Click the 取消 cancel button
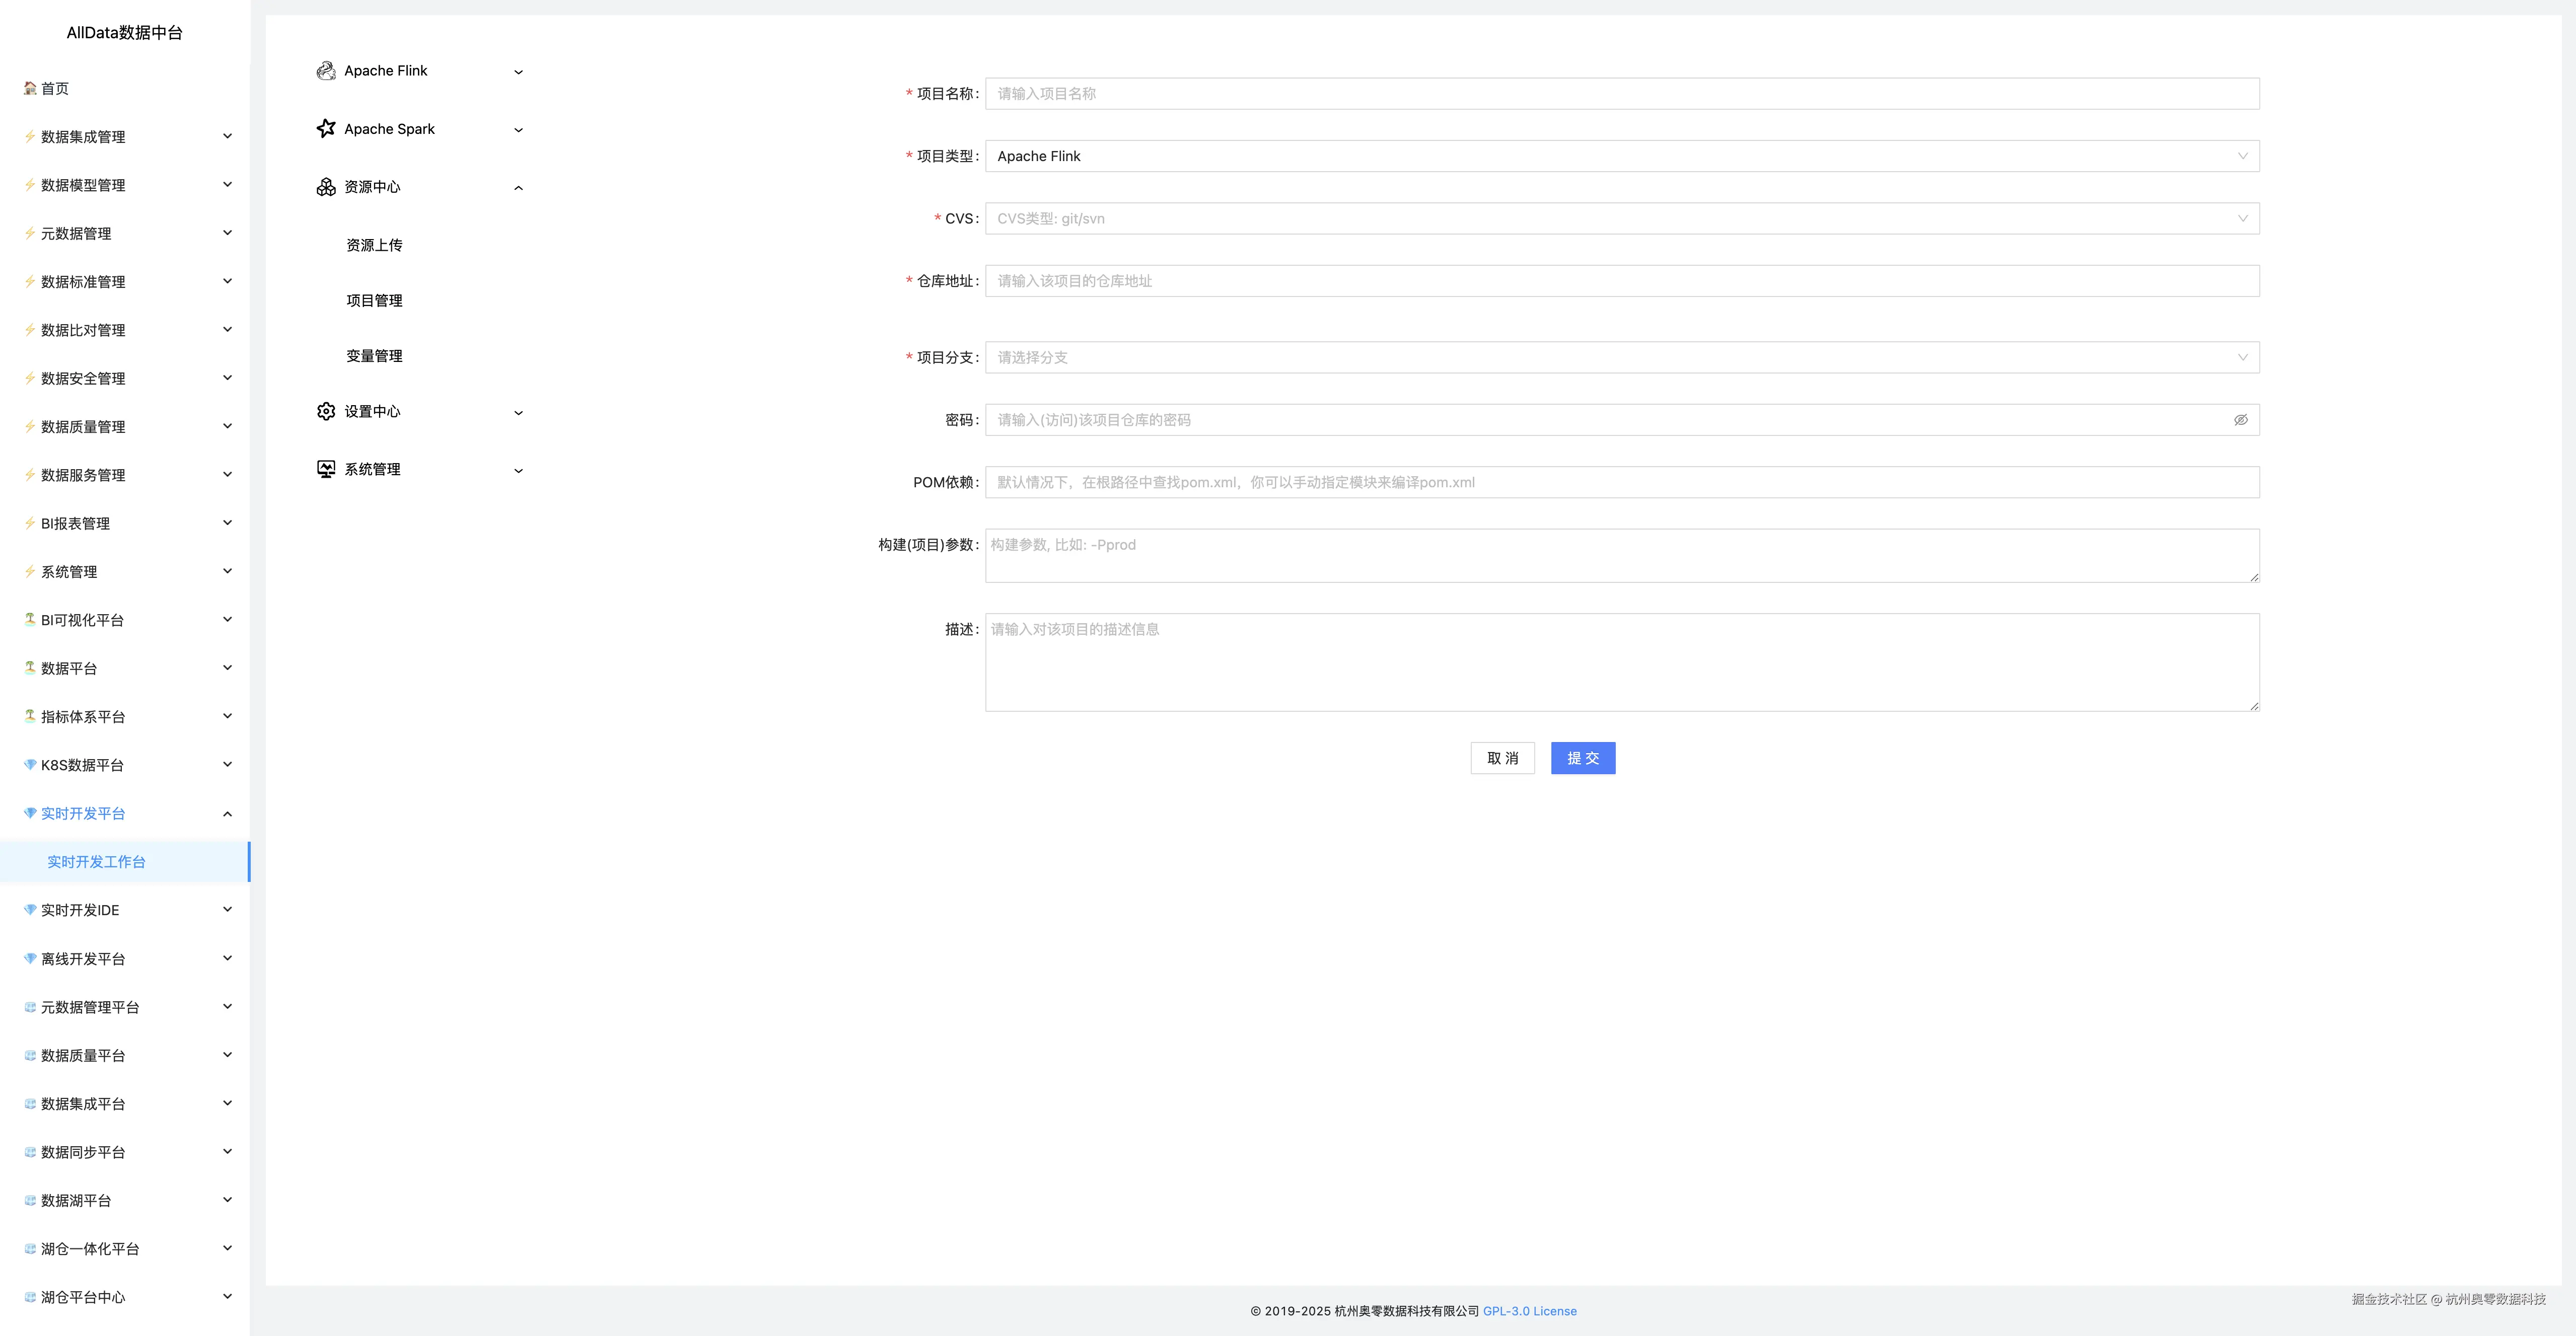2576x1336 pixels. [1502, 758]
